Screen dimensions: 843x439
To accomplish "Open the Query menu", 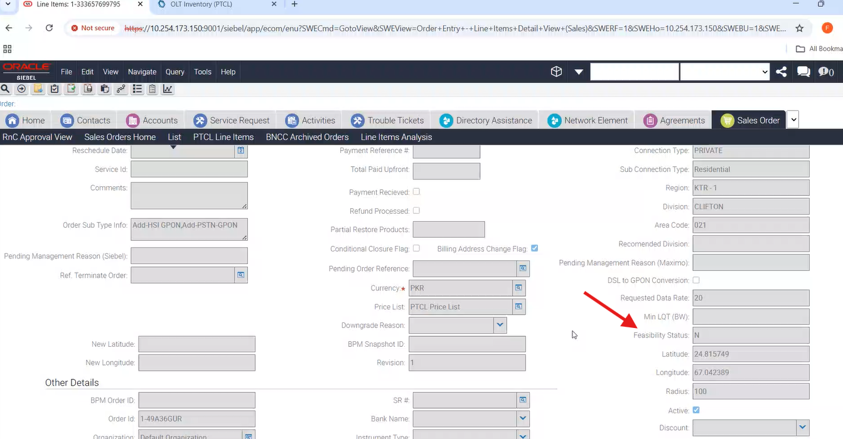I will 175,71.
